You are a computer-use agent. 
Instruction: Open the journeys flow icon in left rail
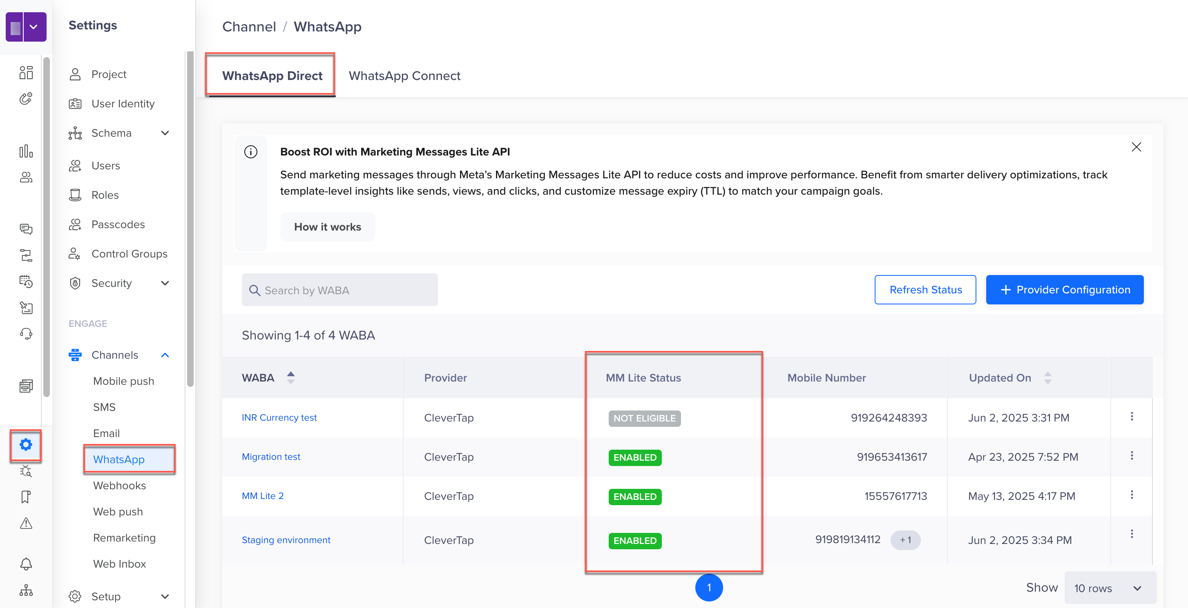26,255
